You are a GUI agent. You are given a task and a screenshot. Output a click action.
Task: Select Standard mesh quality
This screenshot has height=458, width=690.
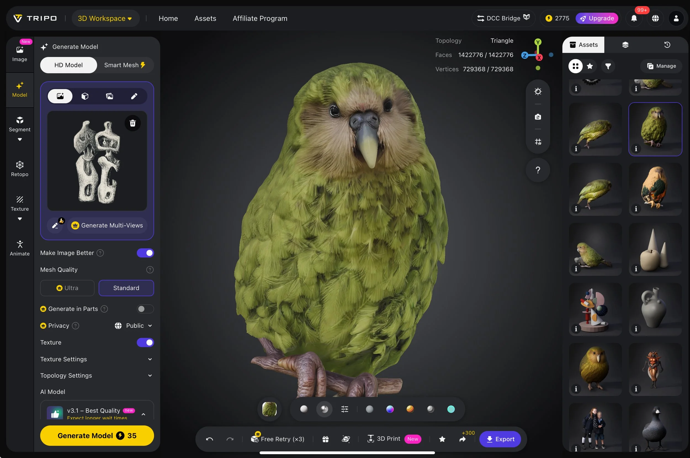(x=126, y=288)
